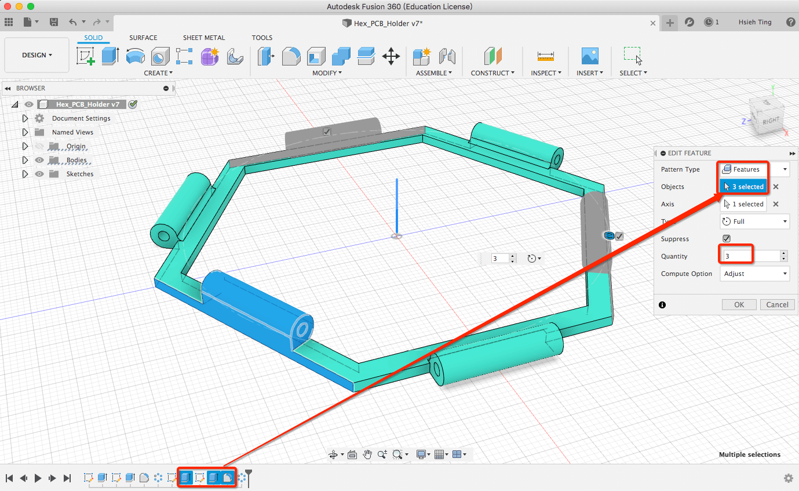Screen dimensions: 799x491
Task: Open the Compute Option Adjust dropdown
Action: click(754, 274)
